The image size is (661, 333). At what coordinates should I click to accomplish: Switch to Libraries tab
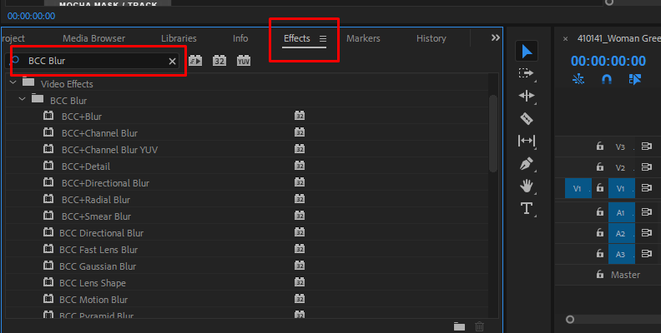(x=179, y=38)
